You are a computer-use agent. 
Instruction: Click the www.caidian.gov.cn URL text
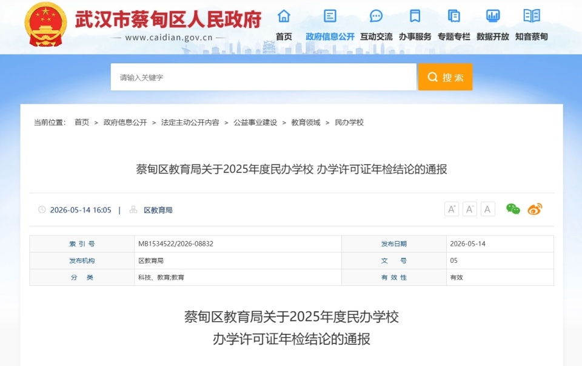click(x=169, y=38)
